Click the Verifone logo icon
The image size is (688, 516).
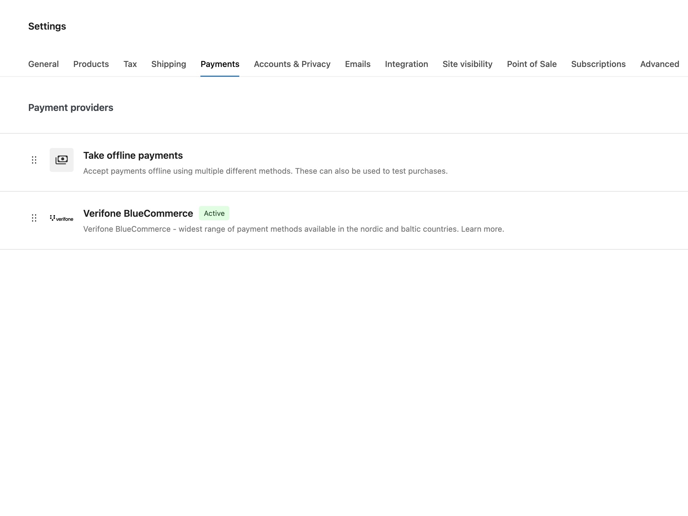coord(62,218)
